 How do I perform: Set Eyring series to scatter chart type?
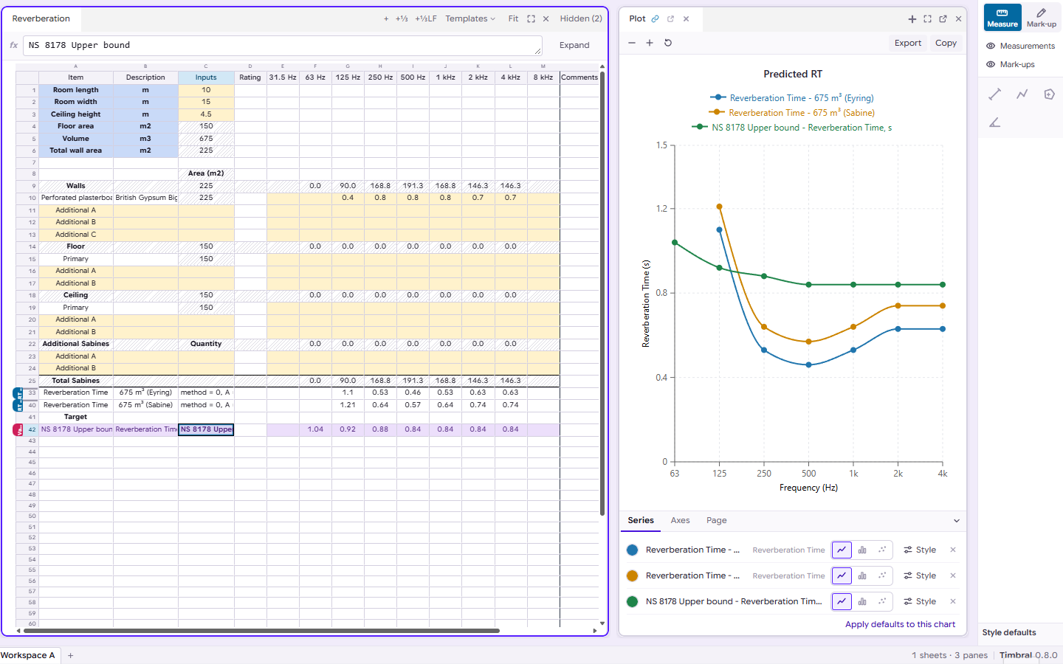[882, 550]
